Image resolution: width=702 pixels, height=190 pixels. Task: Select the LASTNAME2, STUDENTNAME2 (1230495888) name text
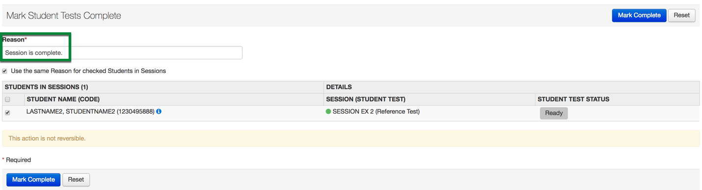click(x=90, y=112)
